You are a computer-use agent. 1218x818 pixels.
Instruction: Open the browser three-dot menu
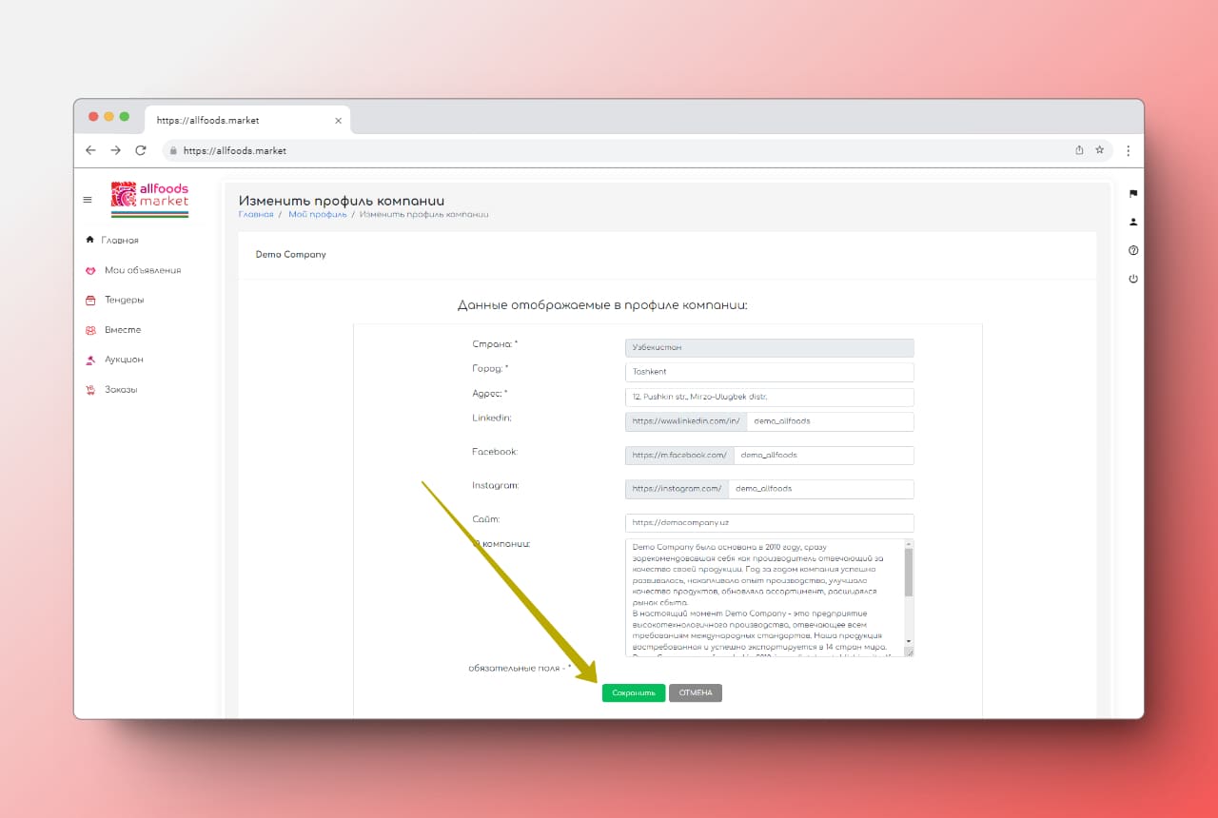point(1129,150)
